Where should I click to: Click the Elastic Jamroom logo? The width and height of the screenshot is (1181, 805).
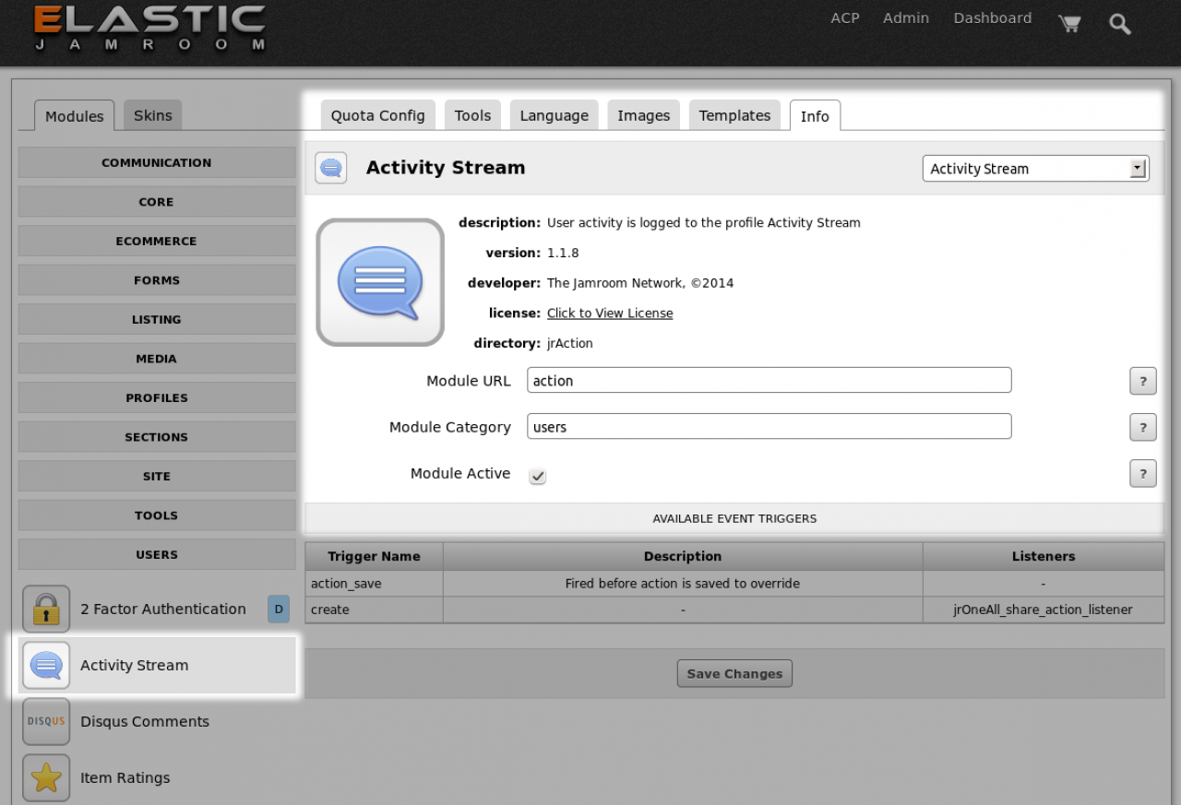coord(150,28)
